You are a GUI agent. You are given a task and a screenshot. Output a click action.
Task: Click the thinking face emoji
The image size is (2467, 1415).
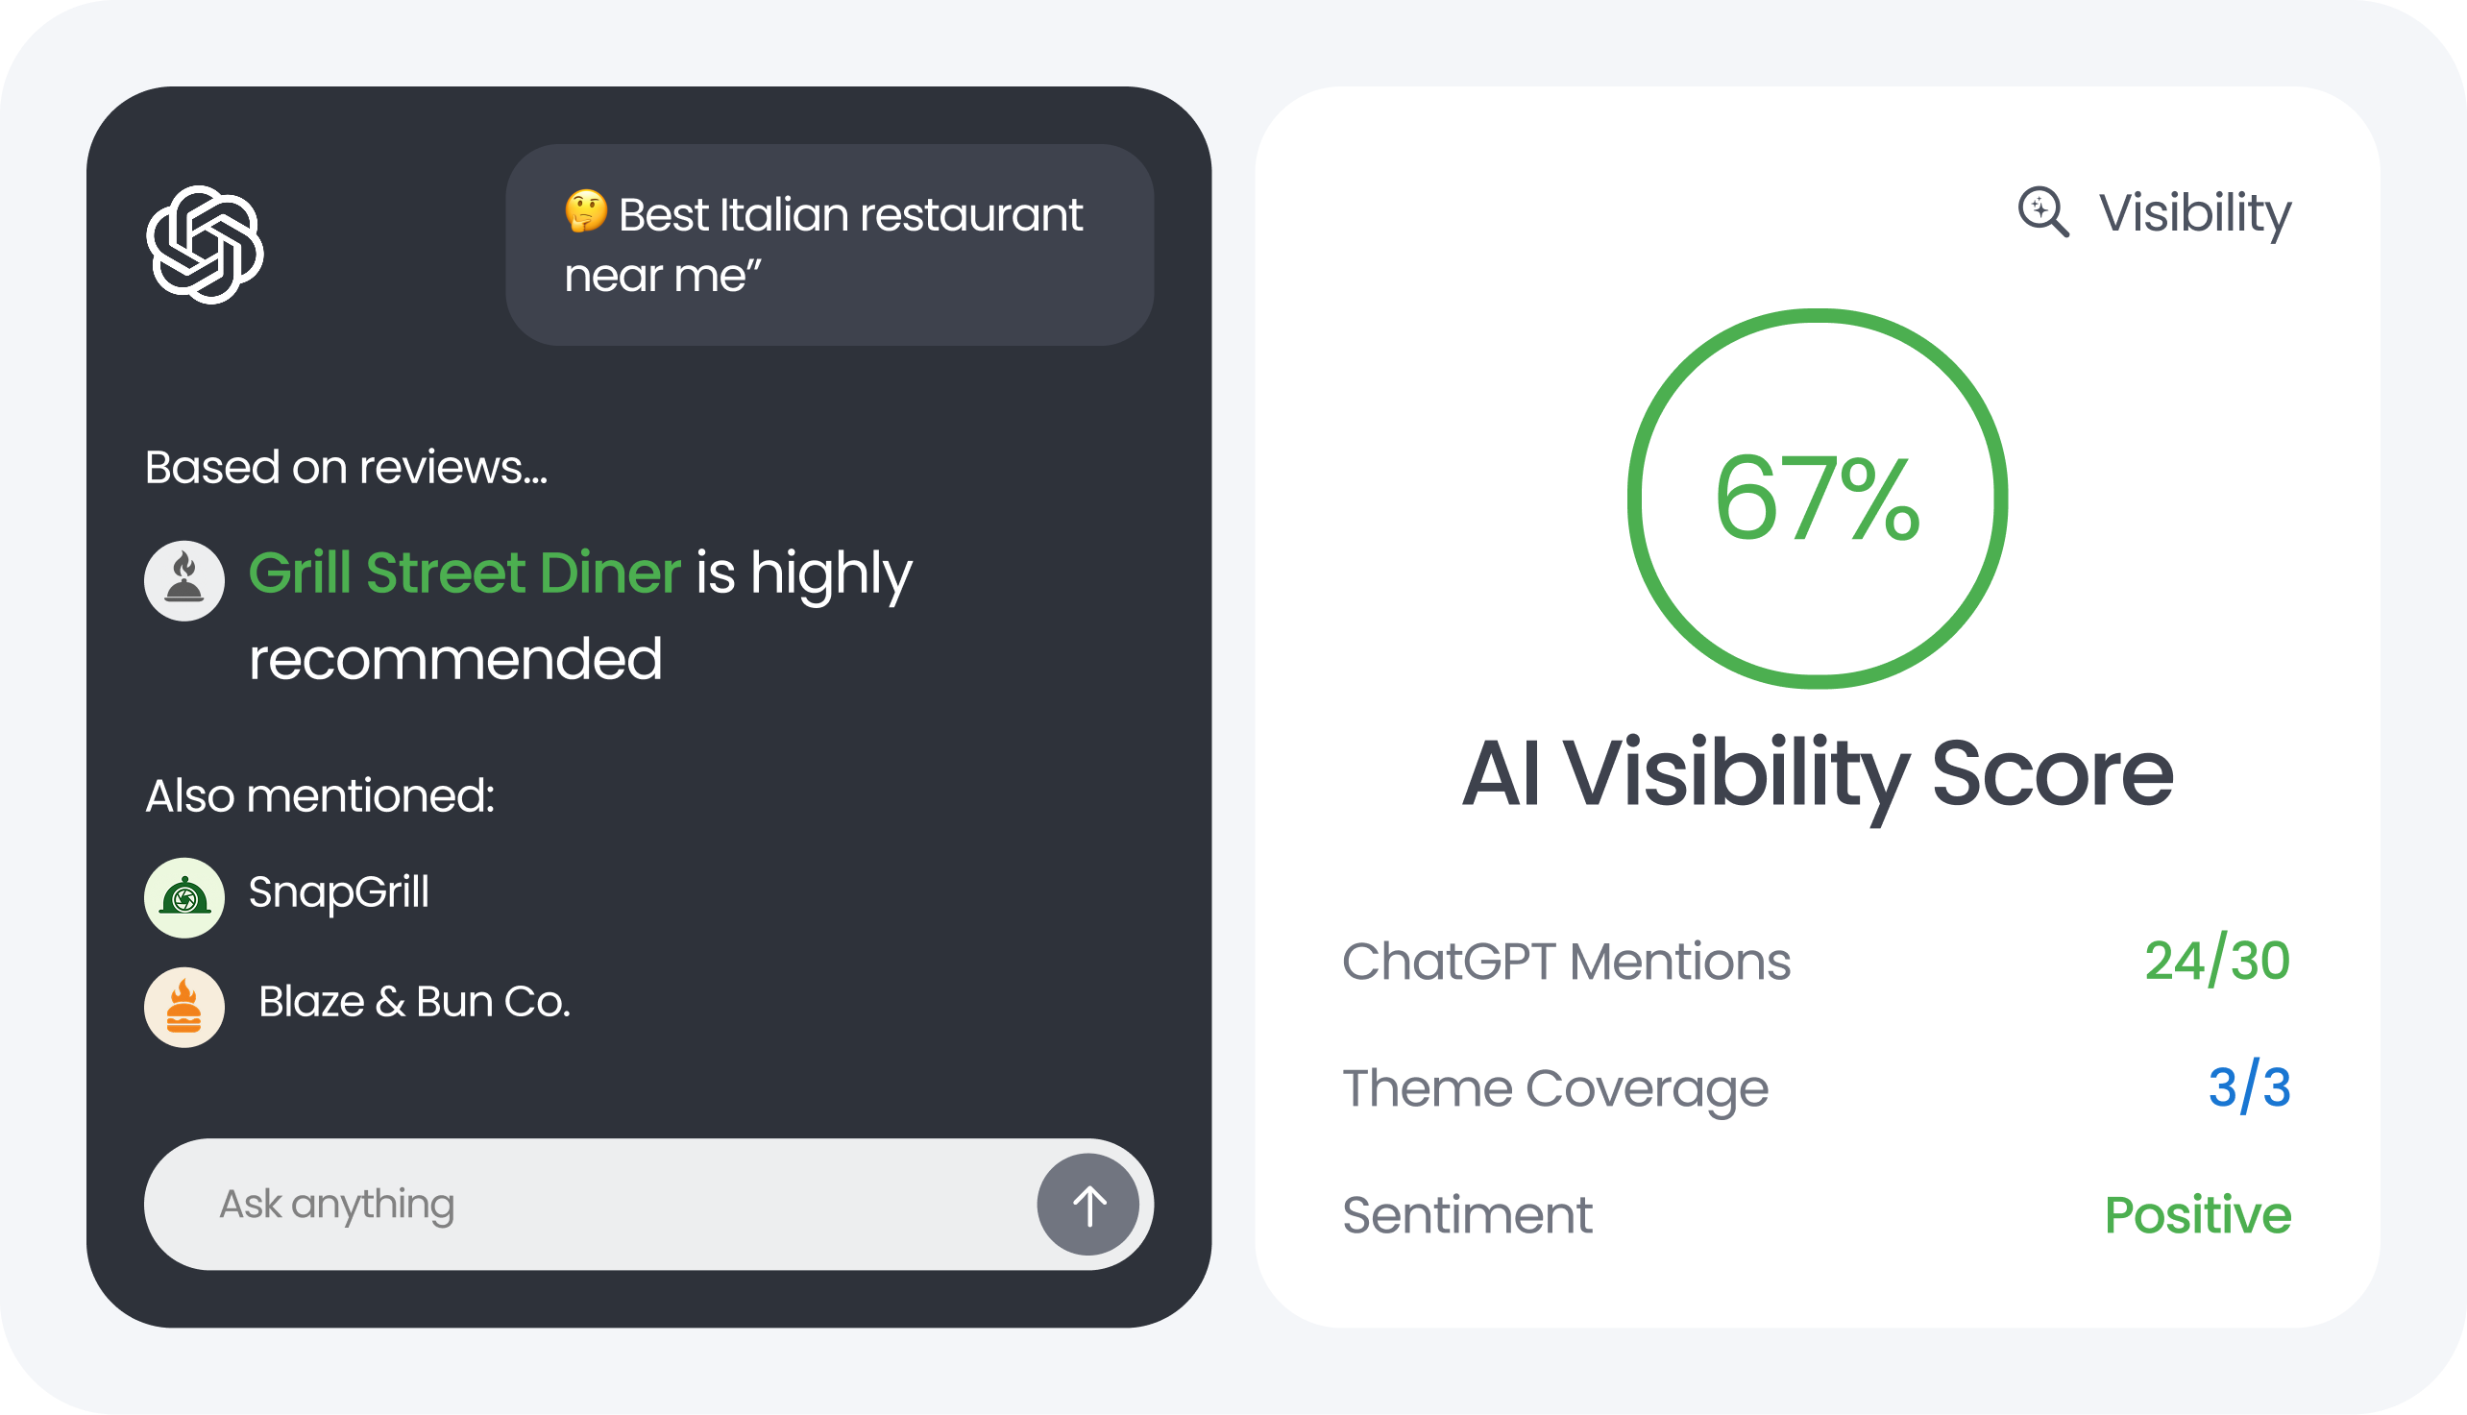coord(586,212)
